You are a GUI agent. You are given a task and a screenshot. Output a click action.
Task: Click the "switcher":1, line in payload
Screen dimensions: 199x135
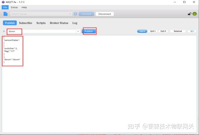[11, 48]
